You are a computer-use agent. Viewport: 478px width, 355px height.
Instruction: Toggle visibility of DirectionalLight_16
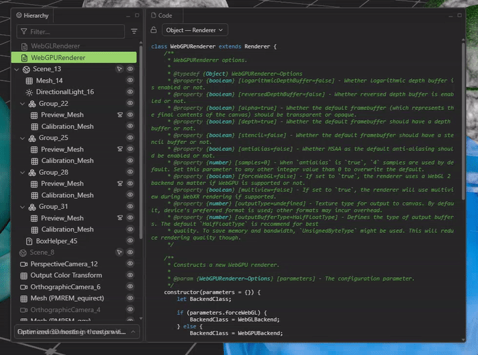(x=130, y=91)
